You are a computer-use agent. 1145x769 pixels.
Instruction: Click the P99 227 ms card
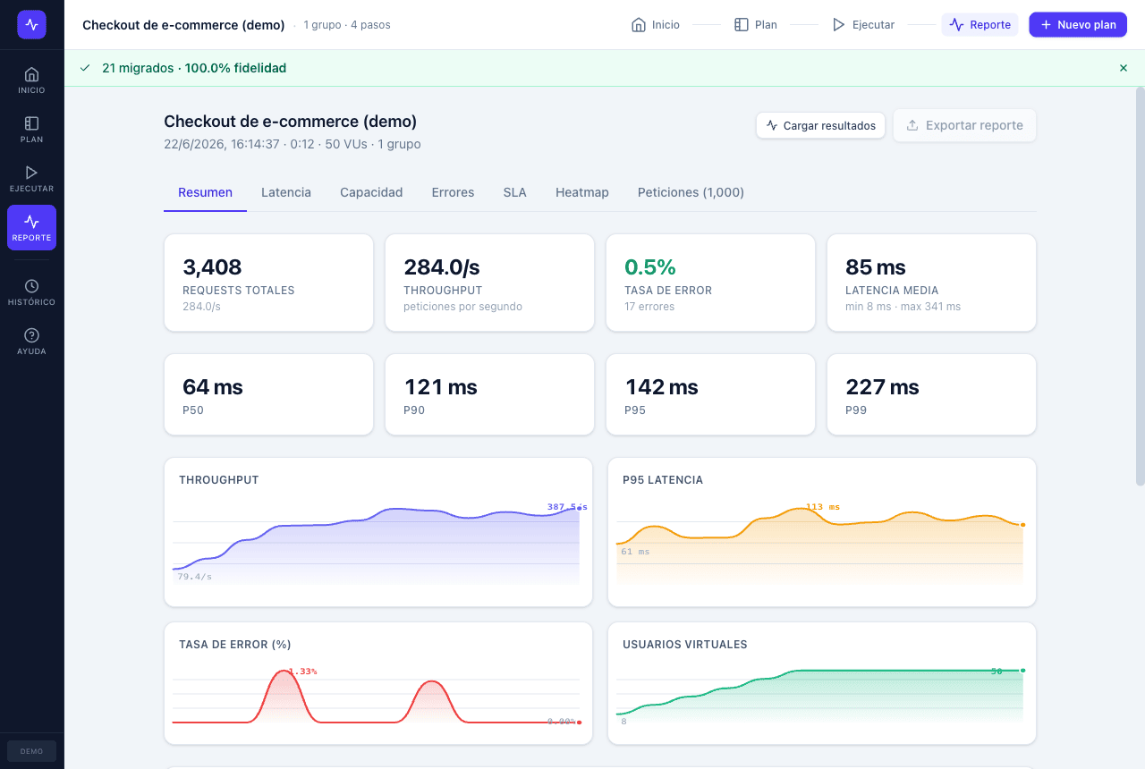[x=931, y=394]
